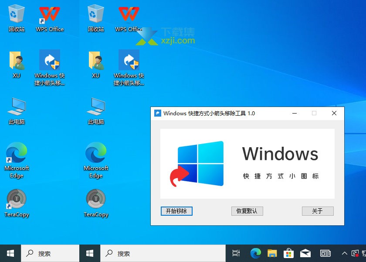Select XU folder above the arrow-marked Edge column

click(17, 65)
